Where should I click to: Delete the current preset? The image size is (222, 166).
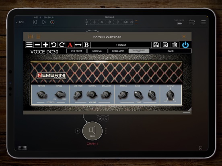[175, 45]
